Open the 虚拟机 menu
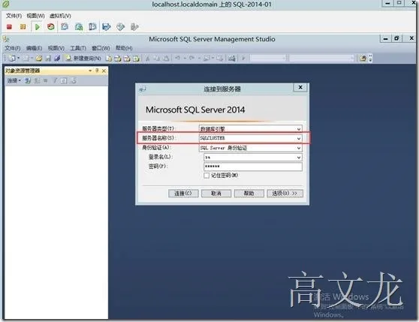This screenshot has width=419, height=322. (x=60, y=16)
